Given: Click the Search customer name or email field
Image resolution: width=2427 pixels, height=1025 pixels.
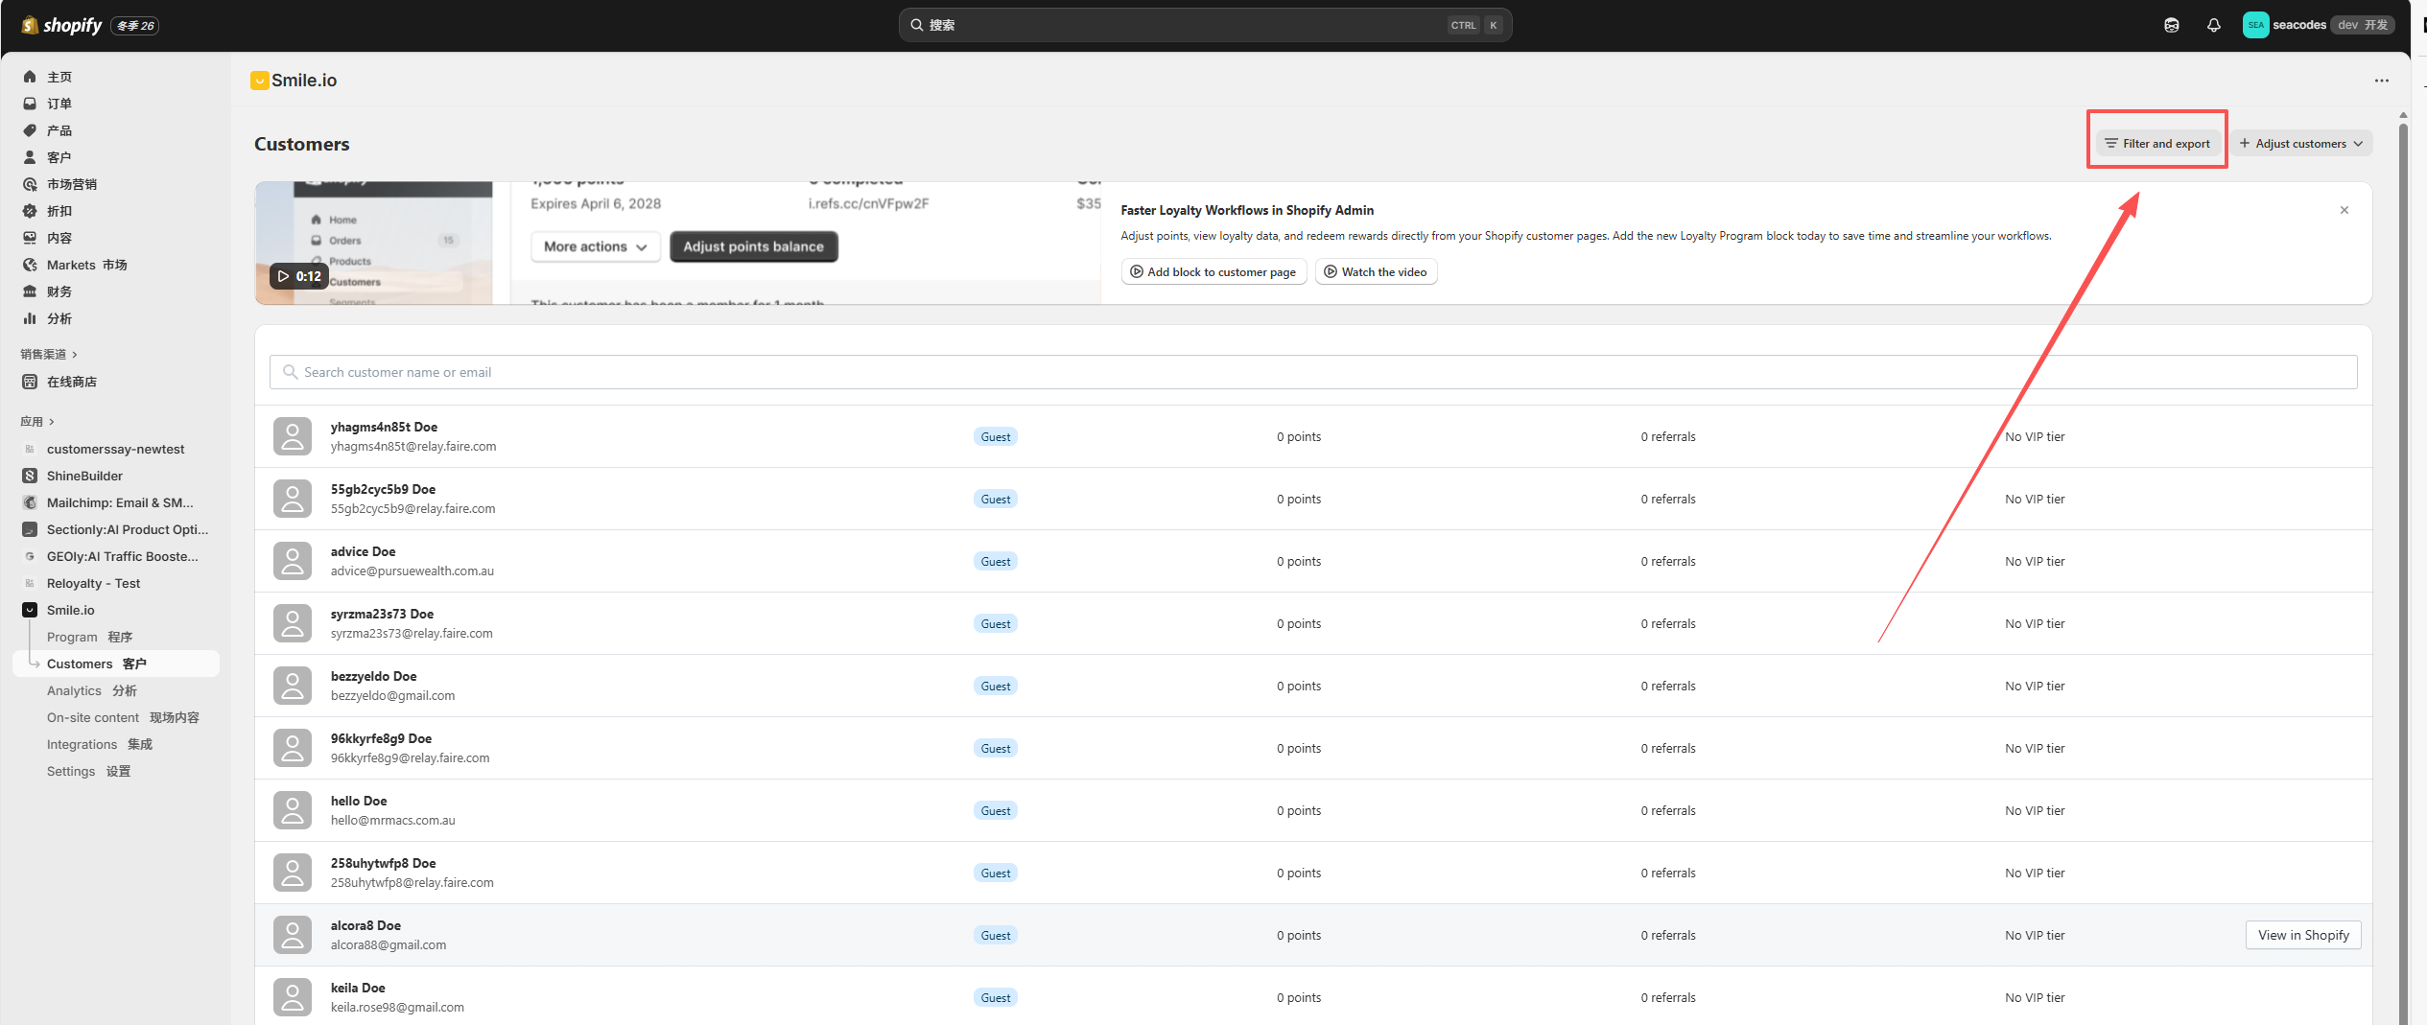Looking at the screenshot, I should (1312, 372).
